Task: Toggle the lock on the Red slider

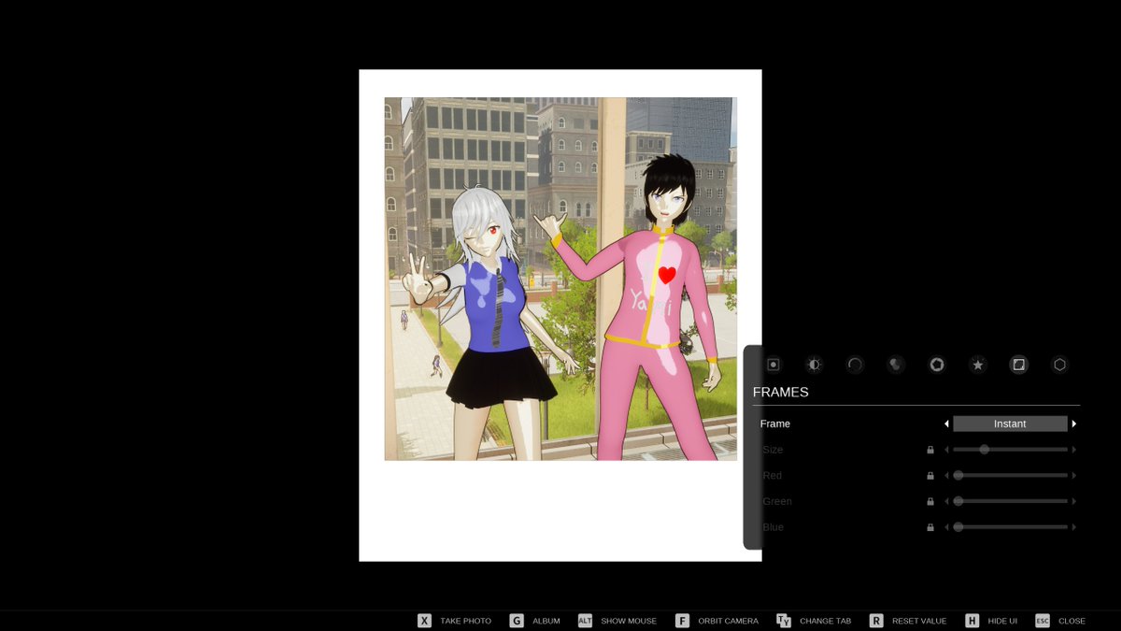Action: tap(930, 475)
